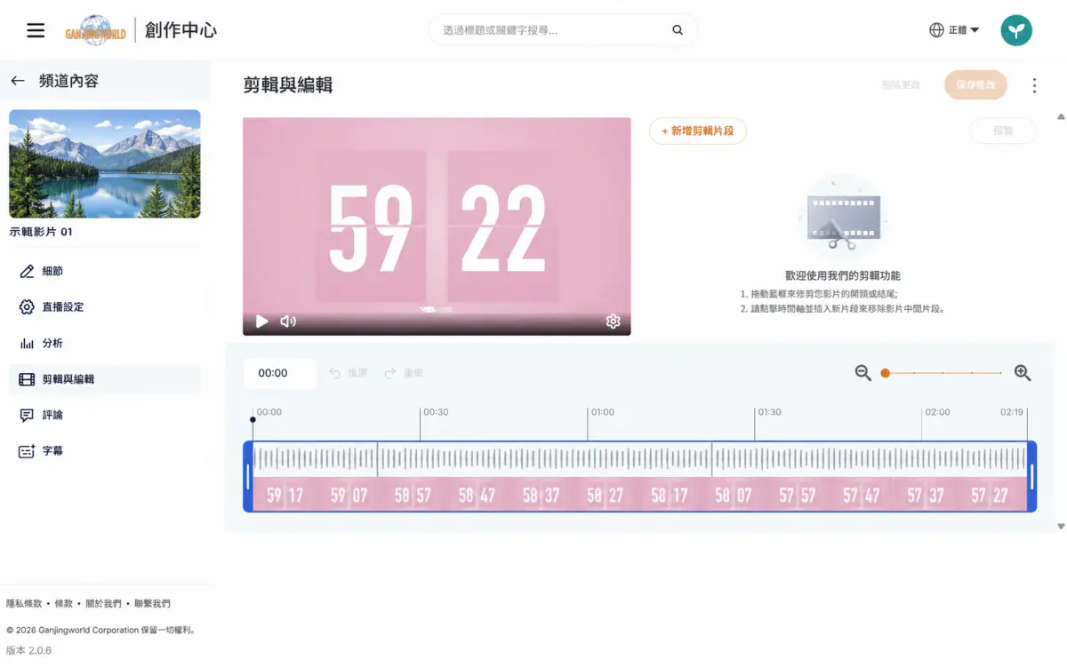Click the scrollbar down arrow
The width and height of the screenshot is (1067, 667).
[x=1061, y=527]
